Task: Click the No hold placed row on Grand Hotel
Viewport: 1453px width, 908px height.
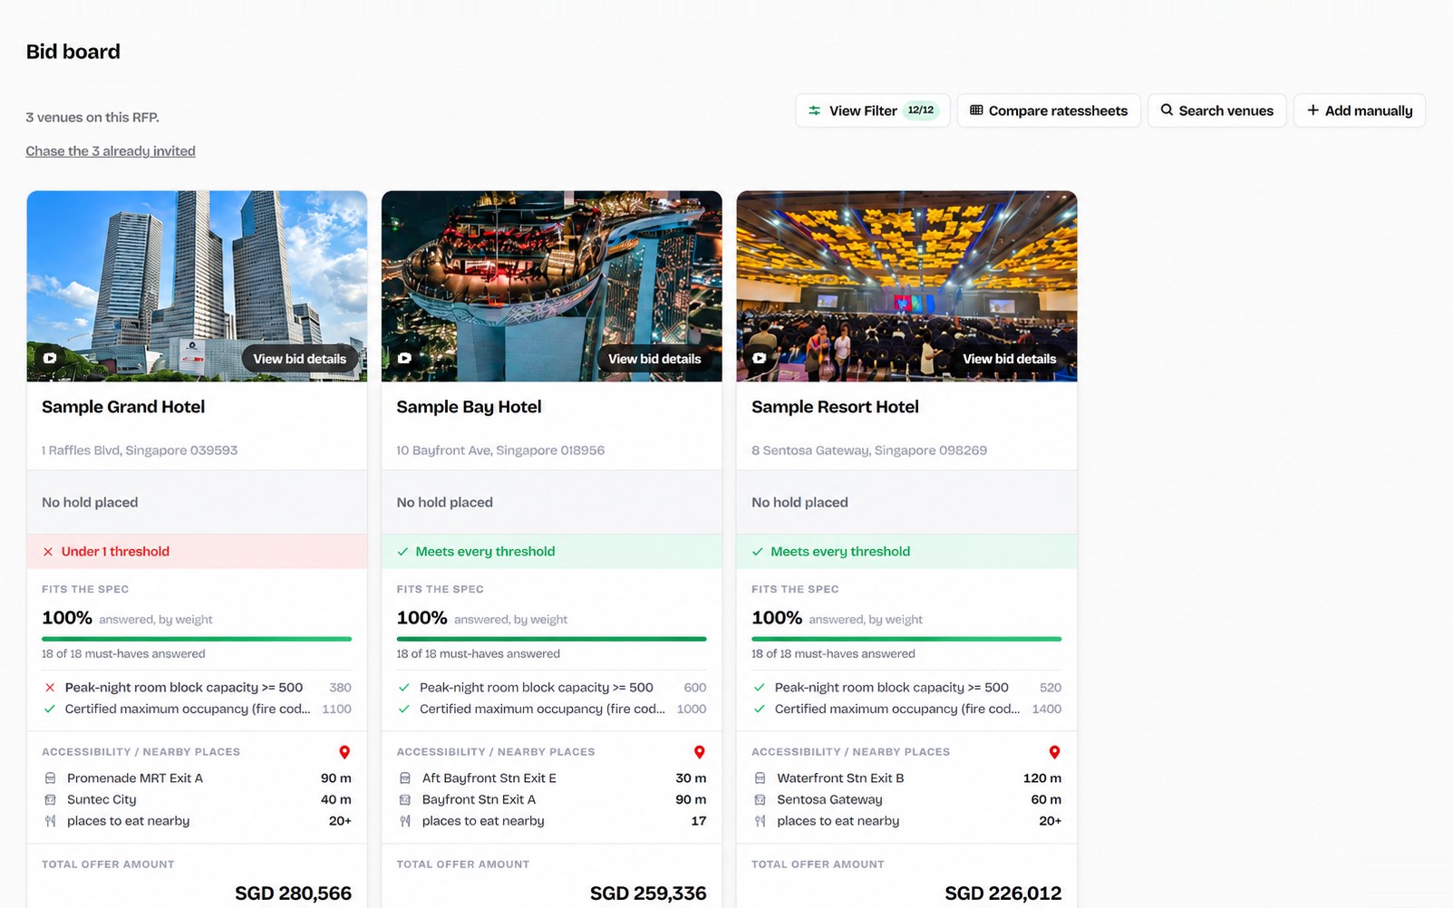Action: click(197, 502)
